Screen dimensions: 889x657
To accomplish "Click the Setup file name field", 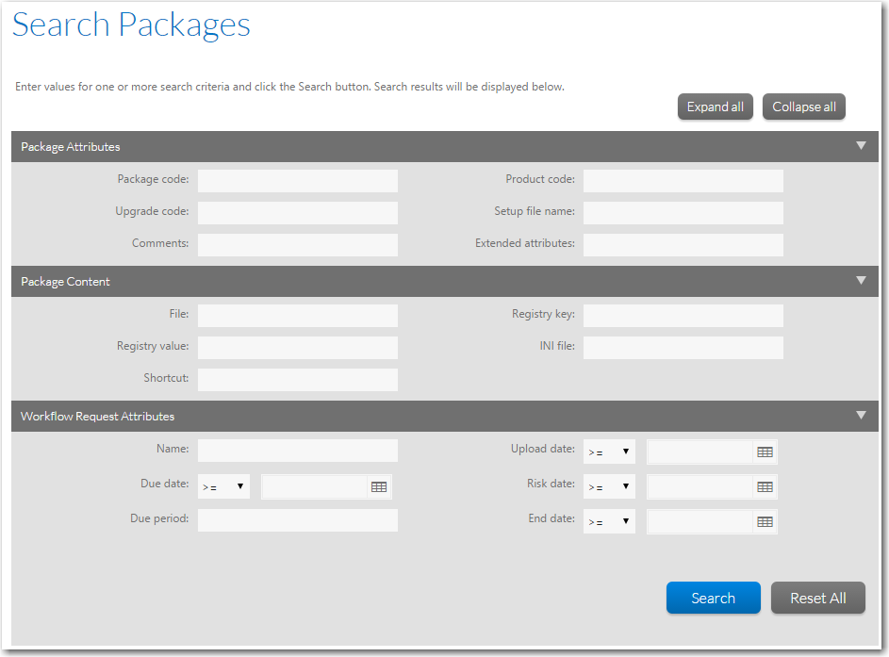I will click(x=683, y=213).
